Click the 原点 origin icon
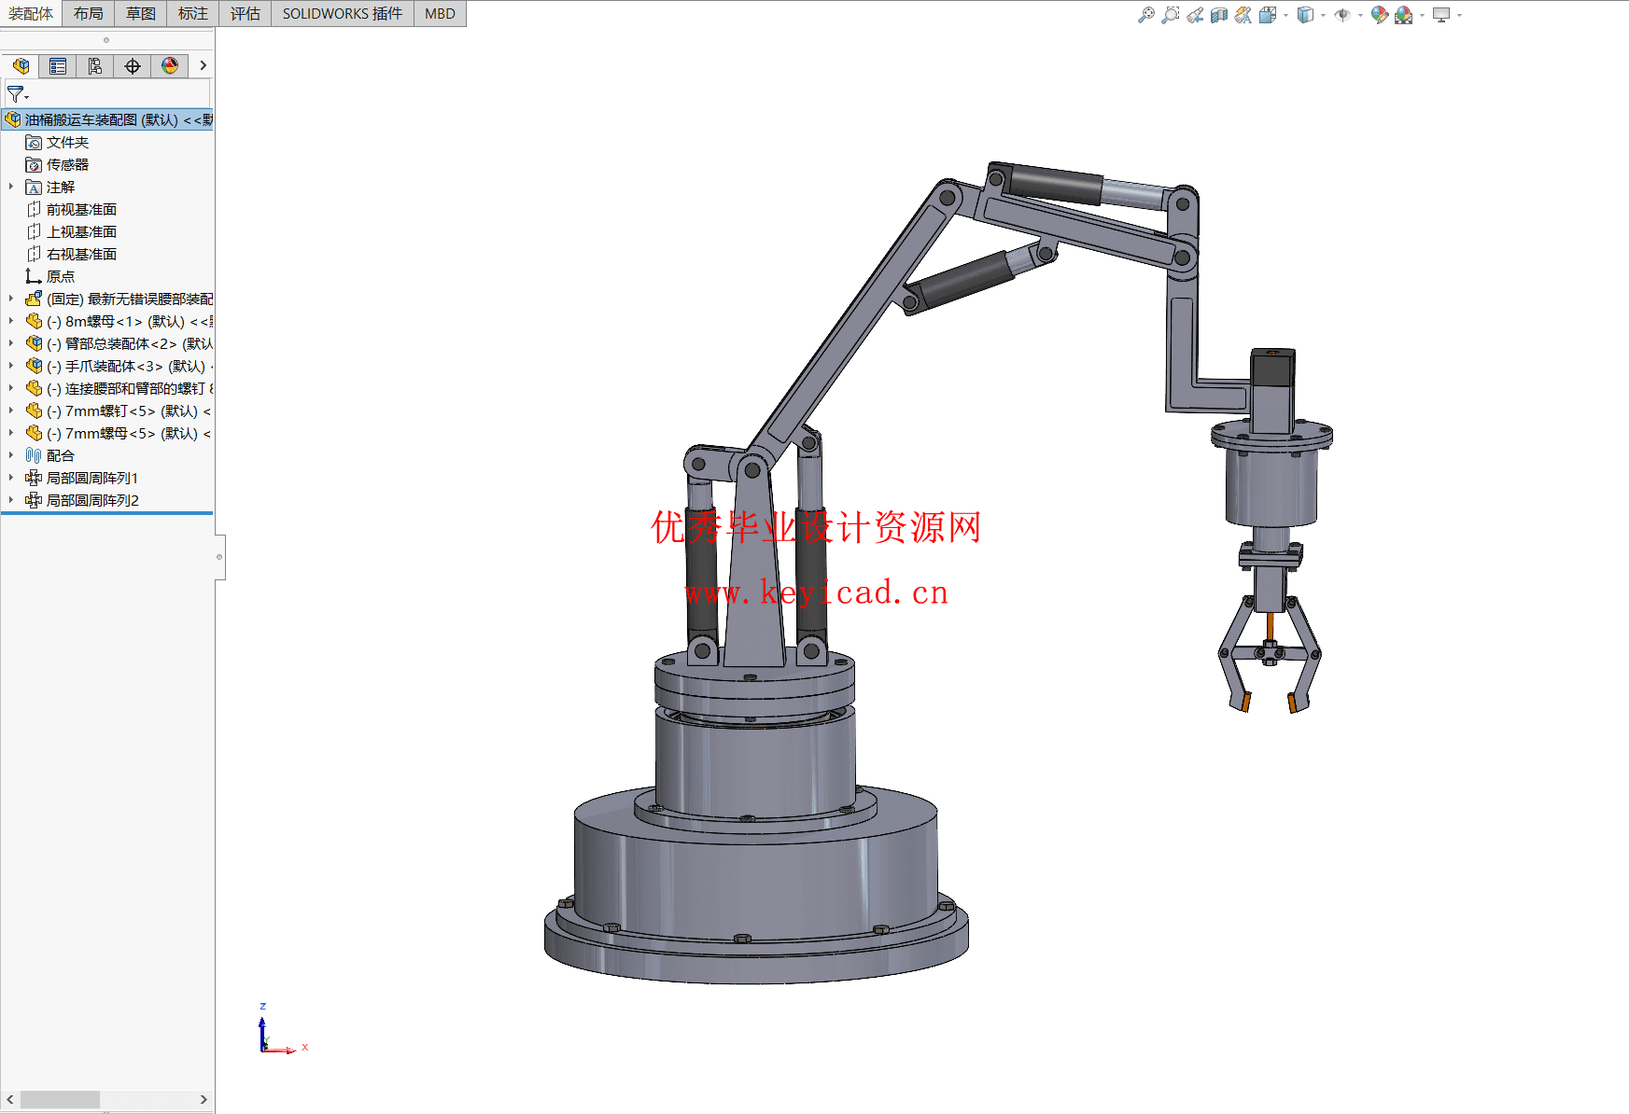1629x1114 pixels. [34, 276]
